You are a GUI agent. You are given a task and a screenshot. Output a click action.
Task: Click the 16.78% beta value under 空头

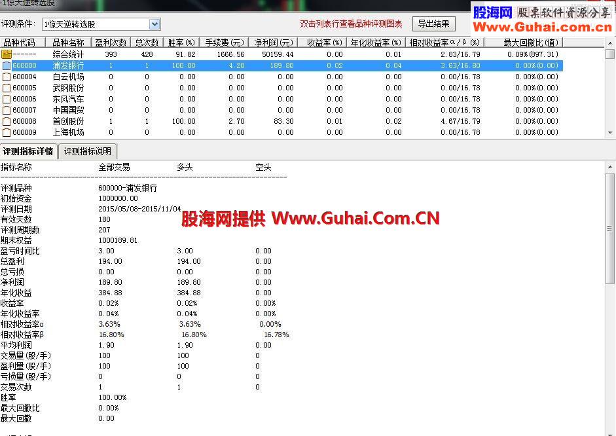(x=276, y=335)
